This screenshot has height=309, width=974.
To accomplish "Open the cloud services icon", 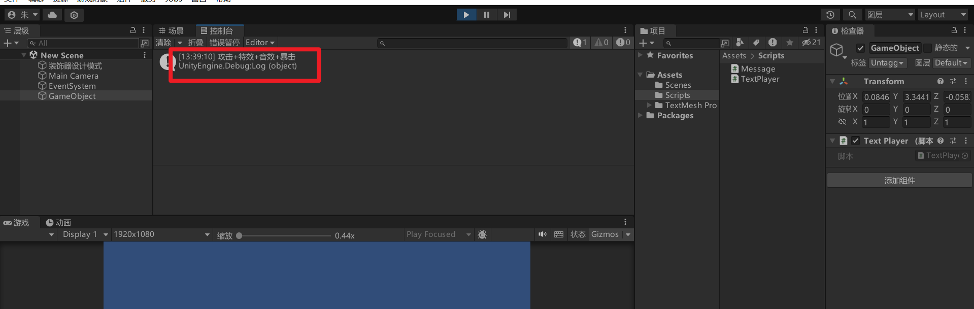I will pyautogui.click(x=52, y=15).
